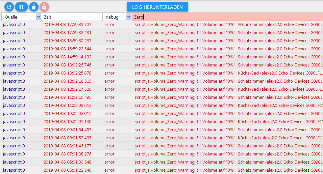Viewport: 323px width, 174px height.
Task: Click the refresh log icon button
Action: (x=9, y=7)
